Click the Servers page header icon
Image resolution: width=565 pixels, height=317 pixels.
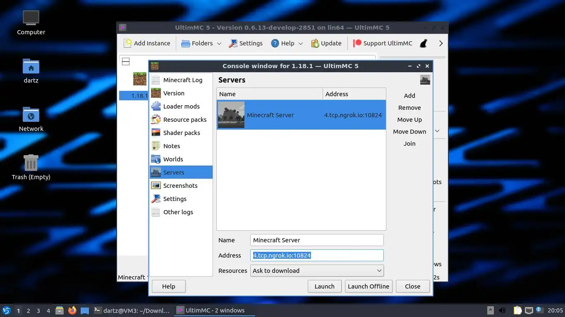tap(425, 80)
